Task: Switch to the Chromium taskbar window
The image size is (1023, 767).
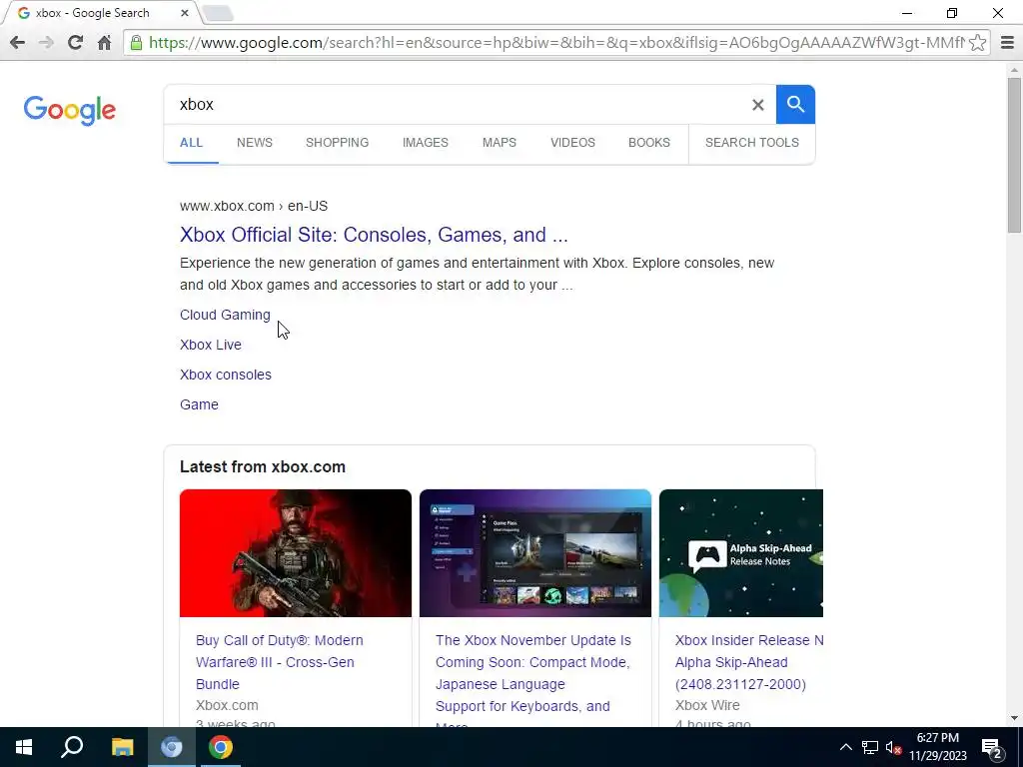Action: pos(172,747)
